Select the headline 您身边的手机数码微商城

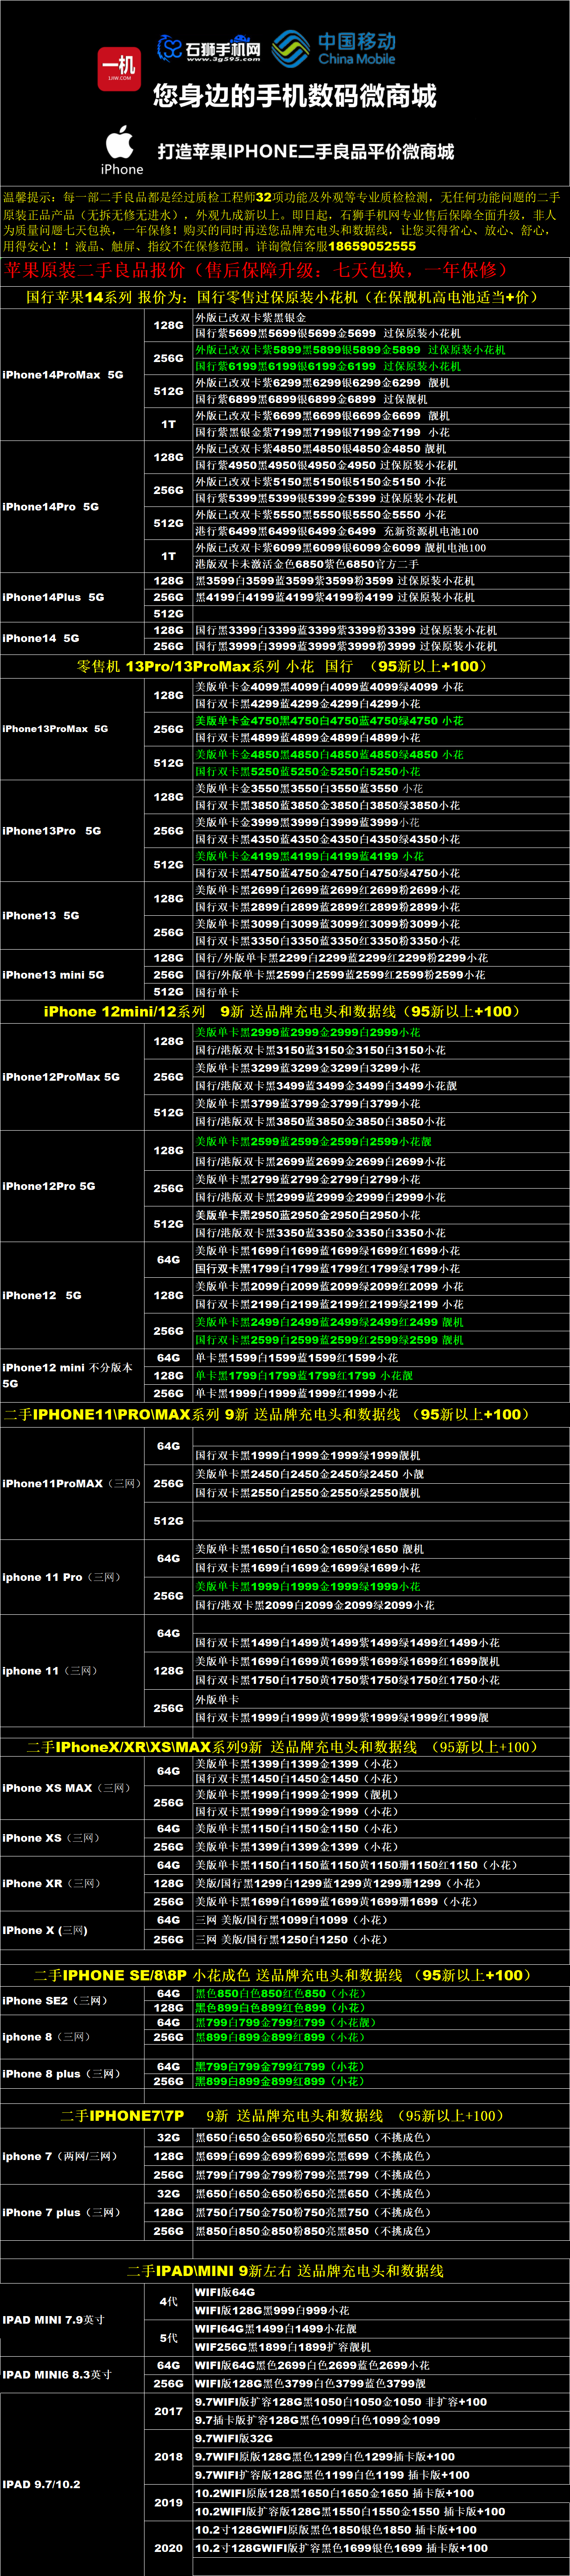(x=295, y=96)
